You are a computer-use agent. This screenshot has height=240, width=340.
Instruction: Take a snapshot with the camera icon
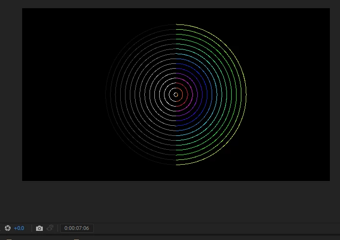39,228
